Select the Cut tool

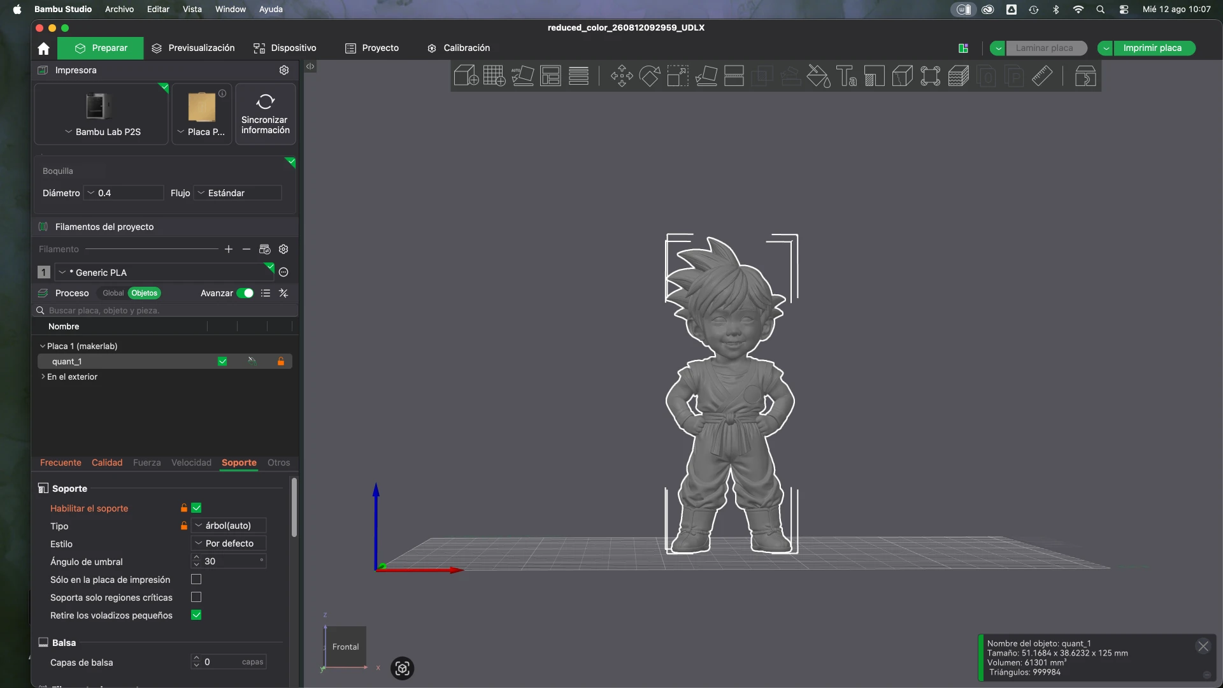734,76
